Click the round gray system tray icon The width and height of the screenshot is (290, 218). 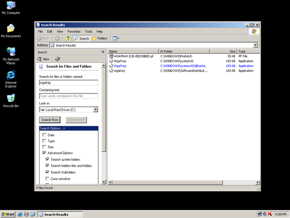click(x=265, y=214)
